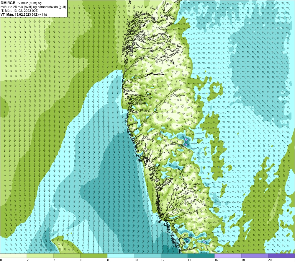
Task: Click the scale label '10'
Action: (136, 260)
